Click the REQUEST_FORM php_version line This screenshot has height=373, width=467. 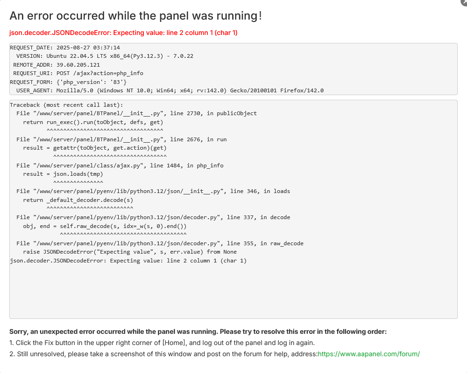[68, 82]
